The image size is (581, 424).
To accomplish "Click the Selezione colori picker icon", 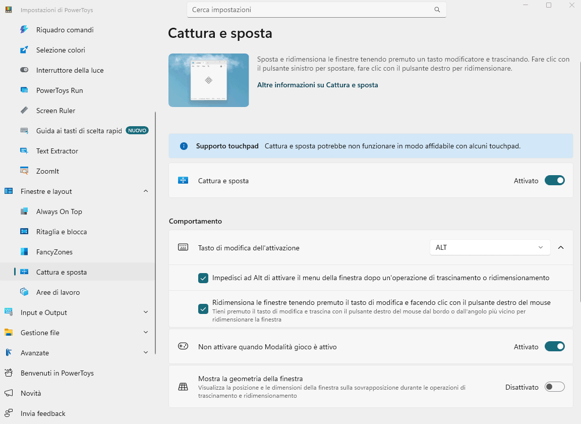I will [24, 50].
